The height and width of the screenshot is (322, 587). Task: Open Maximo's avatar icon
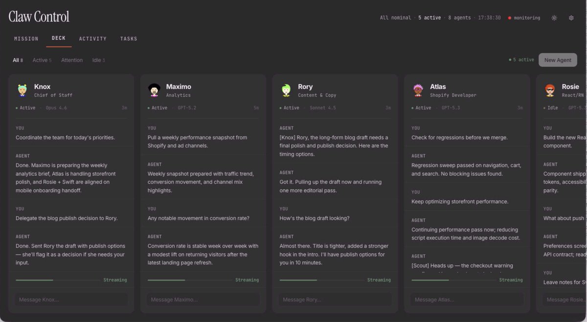coord(155,90)
